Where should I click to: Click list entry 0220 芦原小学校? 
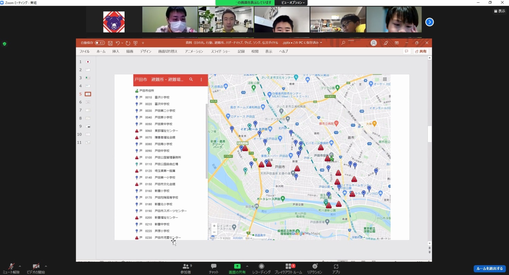152,231
